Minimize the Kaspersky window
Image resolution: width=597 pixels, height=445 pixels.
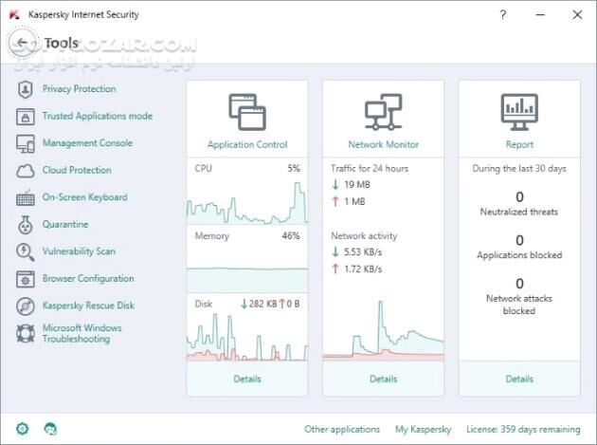tap(540, 15)
